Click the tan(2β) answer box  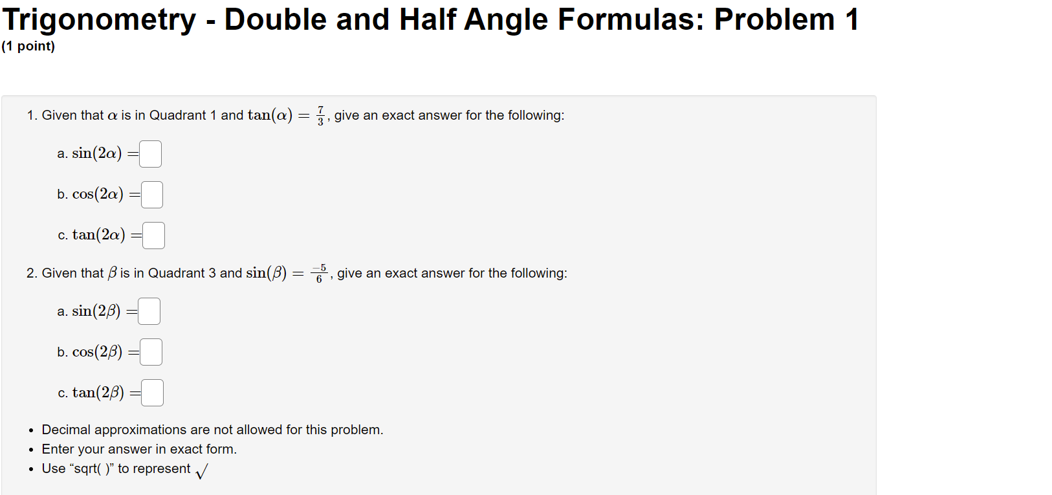click(x=153, y=392)
